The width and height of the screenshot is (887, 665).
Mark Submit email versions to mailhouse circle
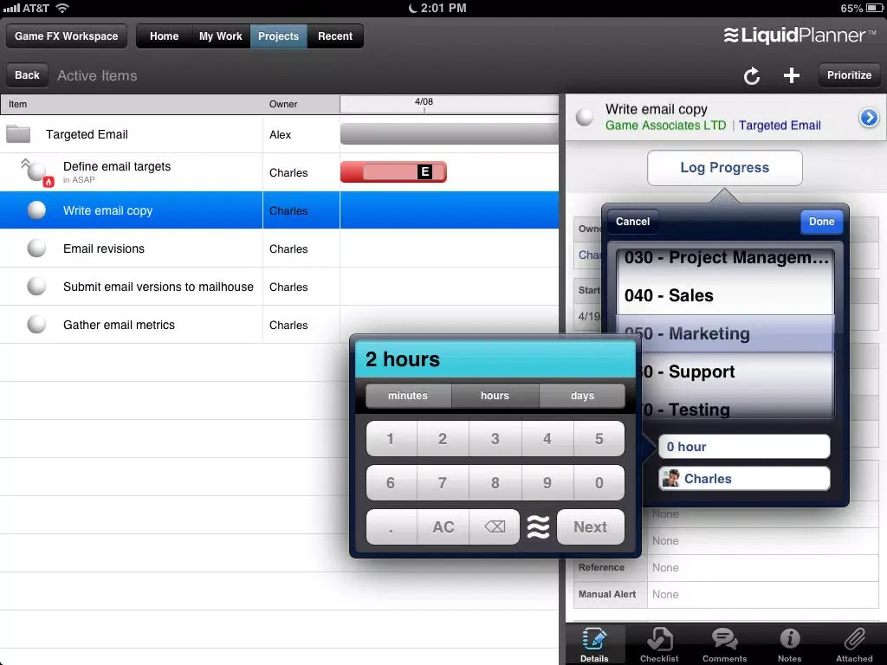pyautogui.click(x=36, y=286)
